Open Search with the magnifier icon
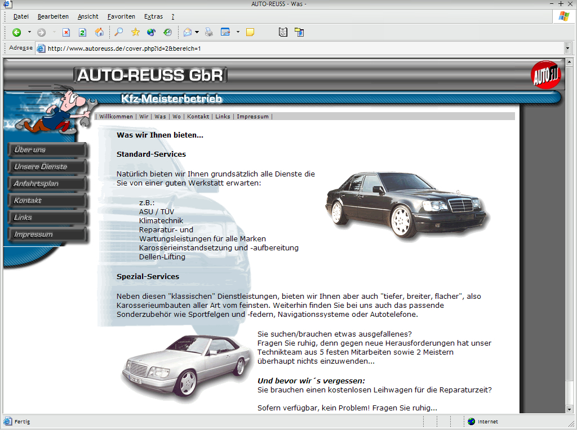The width and height of the screenshot is (577, 433). pyautogui.click(x=118, y=32)
